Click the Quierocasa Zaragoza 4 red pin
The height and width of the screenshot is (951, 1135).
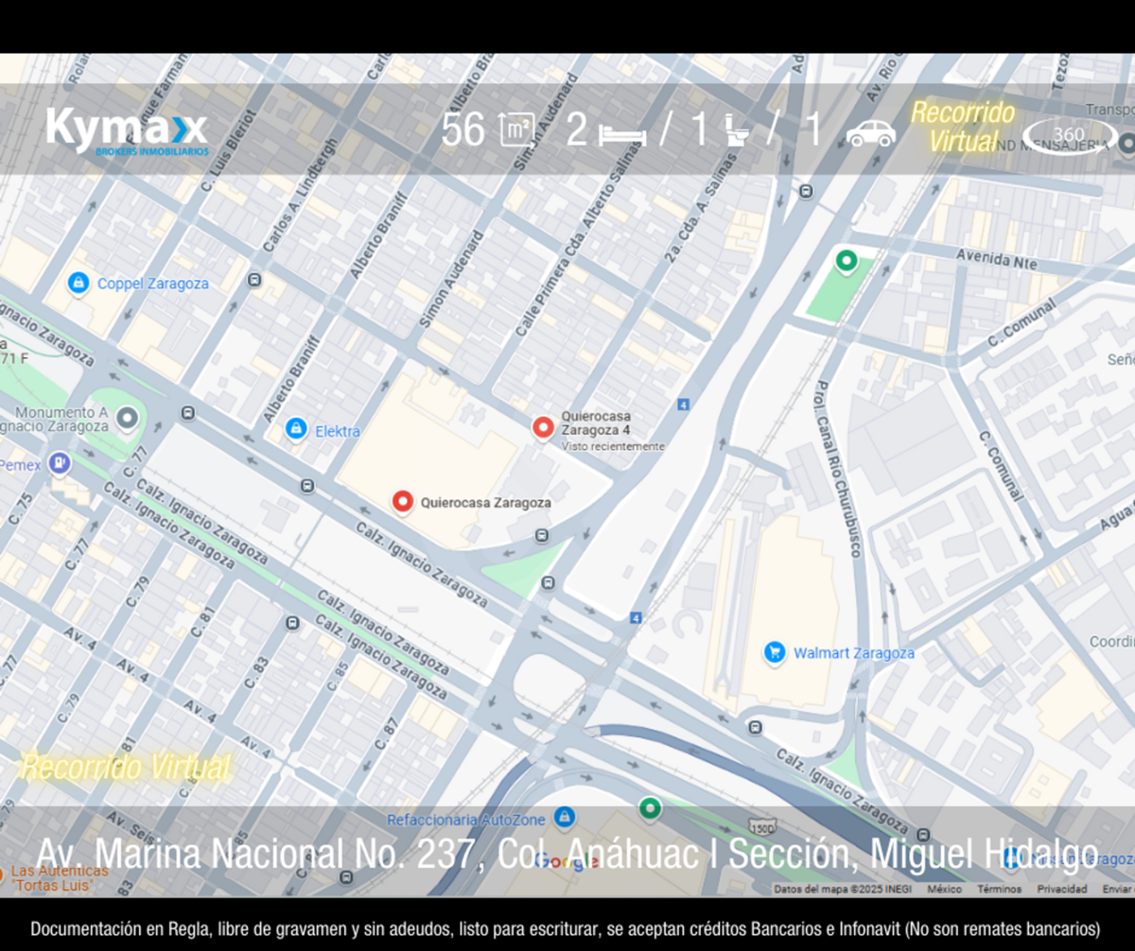point(543,427)
